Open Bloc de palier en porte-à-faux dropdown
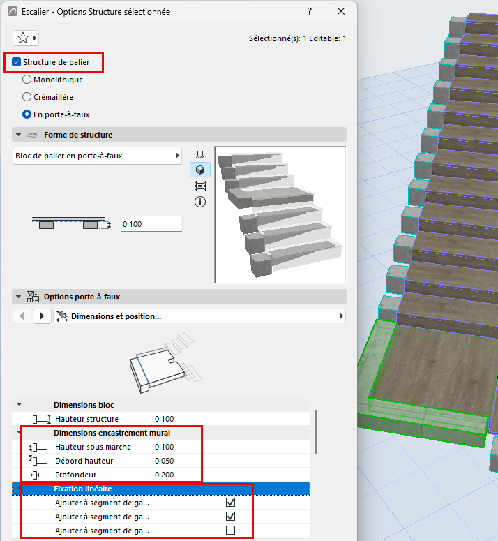 (x=97, y=156)
